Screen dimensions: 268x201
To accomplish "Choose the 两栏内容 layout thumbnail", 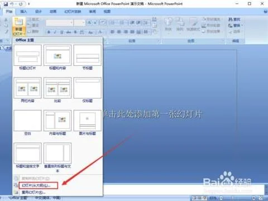I will [x=27, y=88].
